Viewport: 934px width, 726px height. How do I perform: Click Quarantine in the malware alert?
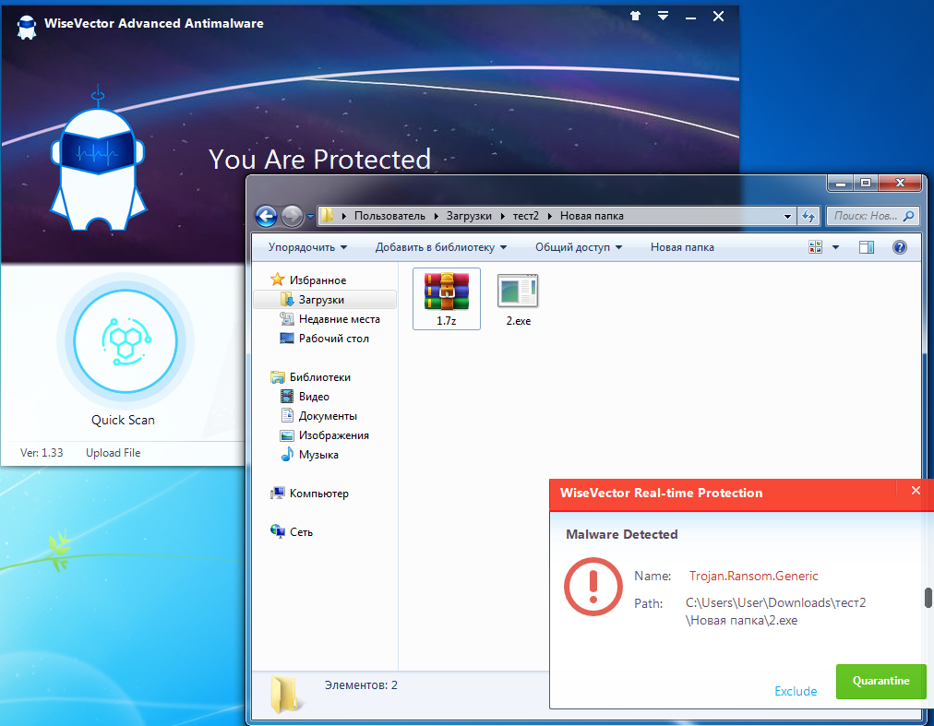881,682
